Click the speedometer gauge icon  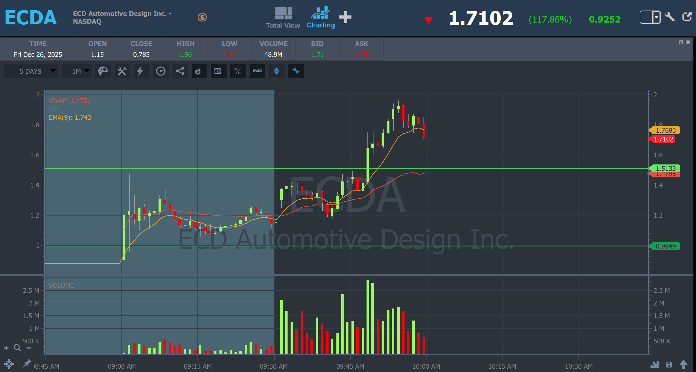[x=161, y=71]
